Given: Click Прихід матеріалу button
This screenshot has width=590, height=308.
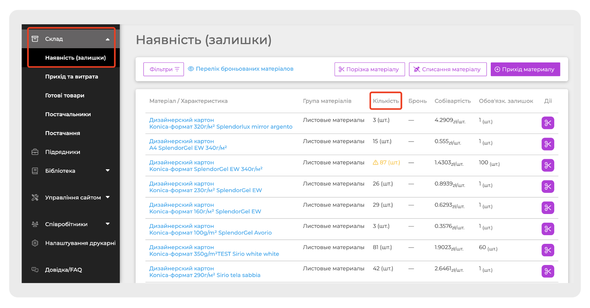Looking at the screenshot, I should 525,69.
